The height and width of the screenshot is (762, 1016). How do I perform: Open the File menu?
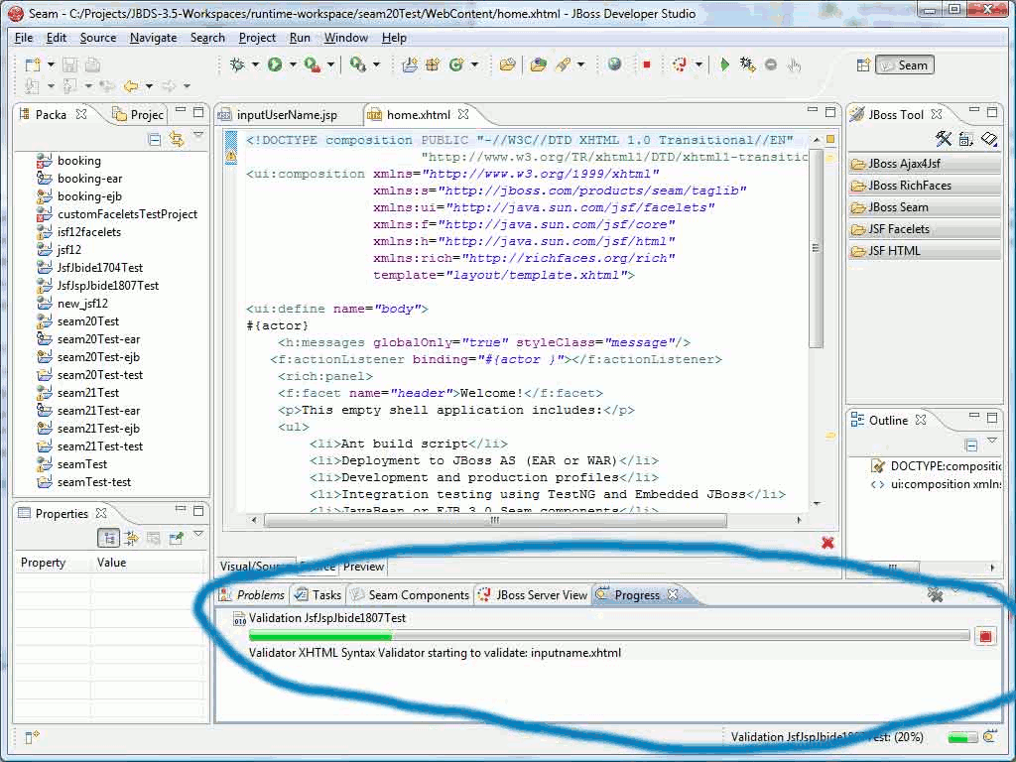point(24,38)
